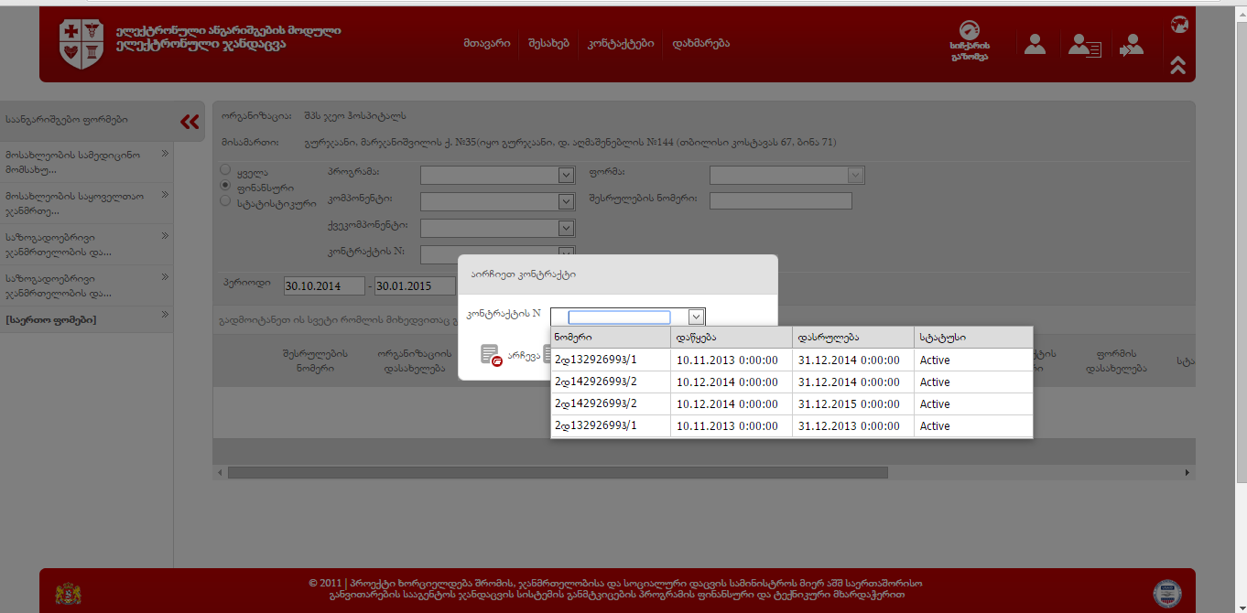Select the ფინანსური radio button
The image size is (1247, 613).
(x=225, y=186)
